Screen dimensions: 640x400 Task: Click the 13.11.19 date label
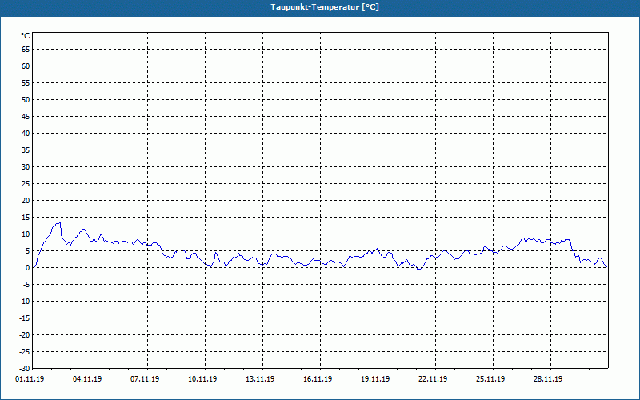pos(260,379)
